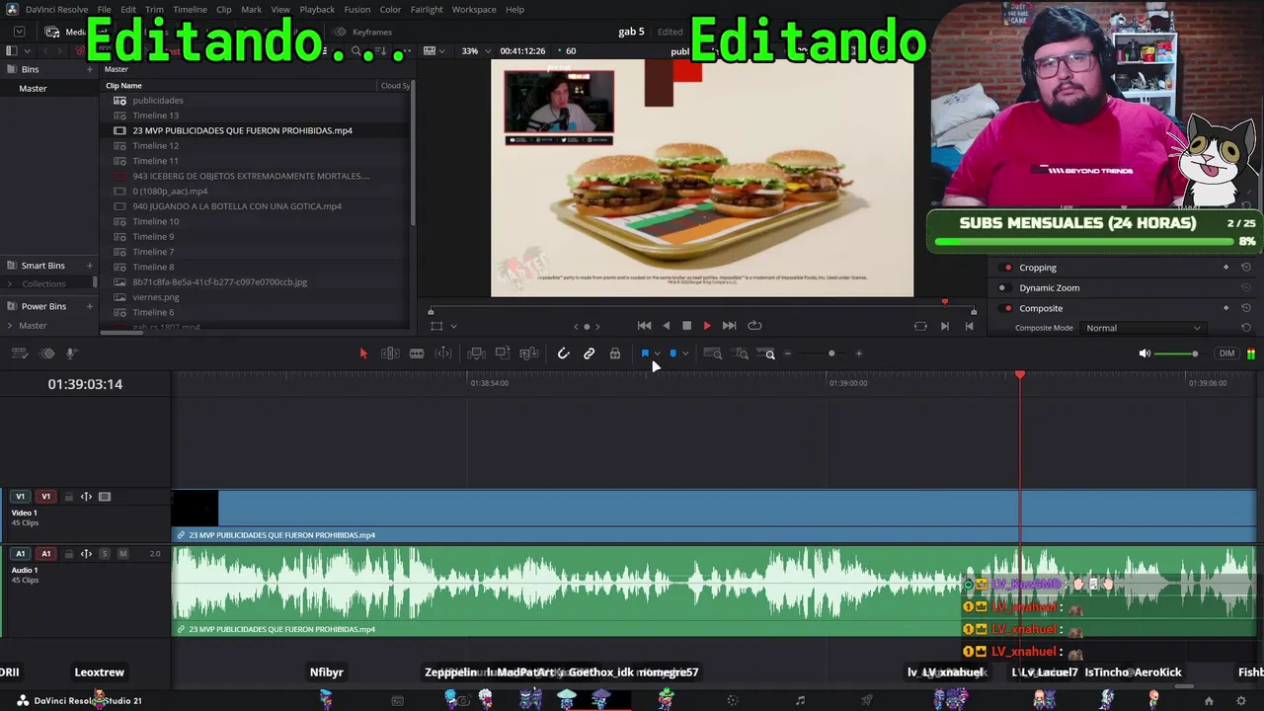Select the Dynamic Trim Mode tool
1264x711 pixels.
coord(443,354)
